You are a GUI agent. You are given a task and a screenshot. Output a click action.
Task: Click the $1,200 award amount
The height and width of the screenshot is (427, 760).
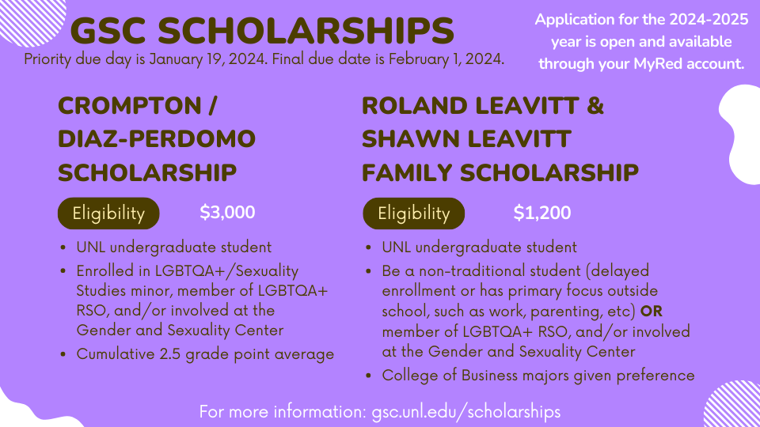pyautogui.click(x=541, y=213)
